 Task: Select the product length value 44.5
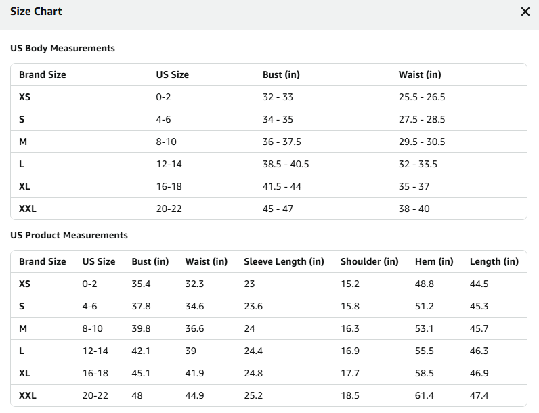(x=479, y=284)
